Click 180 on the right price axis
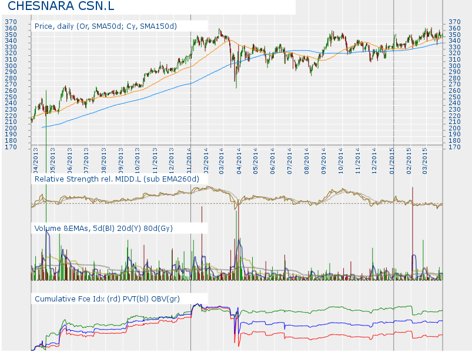This screenshot has width=472, height=352. click(x=454, y=140)
